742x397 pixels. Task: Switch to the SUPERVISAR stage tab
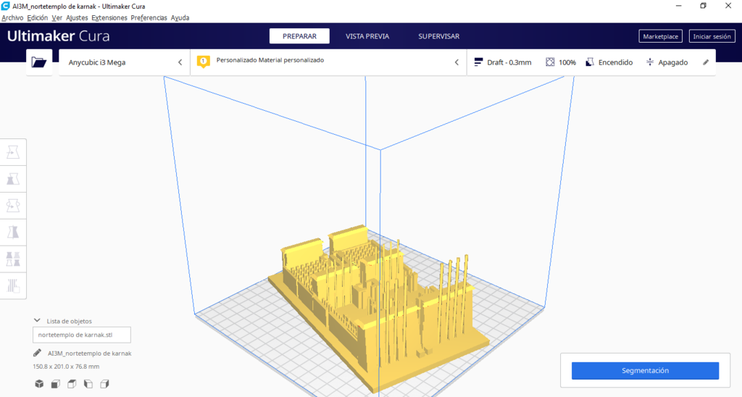point(438,36)
